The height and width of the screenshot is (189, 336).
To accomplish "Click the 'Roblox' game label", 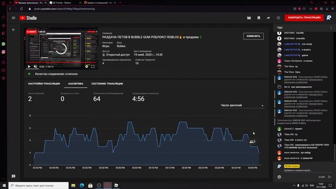I will coord(121,46).
